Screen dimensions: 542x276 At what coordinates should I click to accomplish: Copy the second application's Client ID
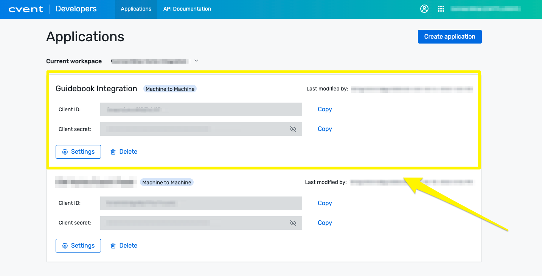325,203
